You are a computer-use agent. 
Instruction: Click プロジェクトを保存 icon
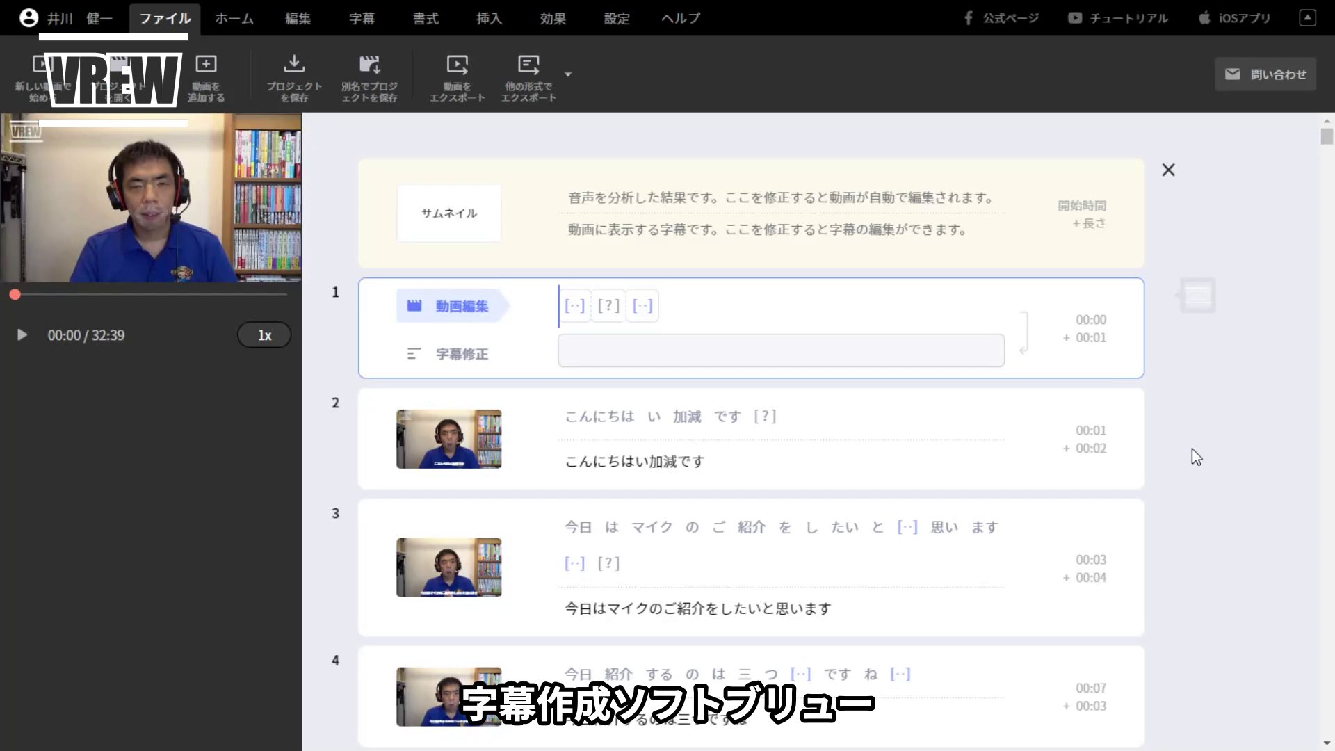tap(294, 78)
